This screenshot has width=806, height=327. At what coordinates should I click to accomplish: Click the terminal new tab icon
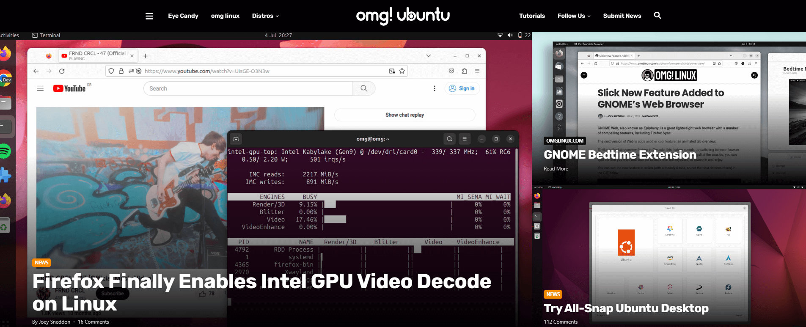tap(236, 139)
